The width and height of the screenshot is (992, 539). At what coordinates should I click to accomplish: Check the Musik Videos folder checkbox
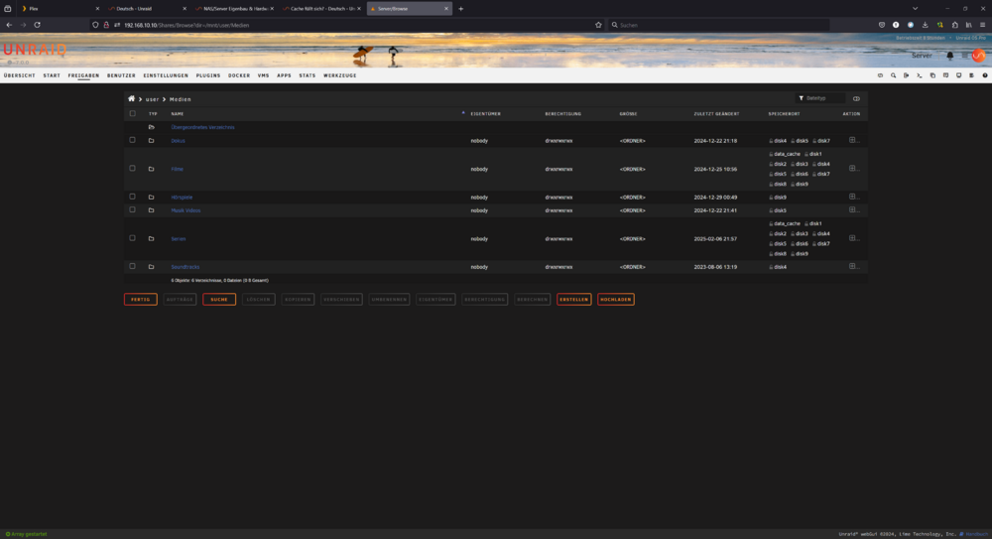click(132, 209)
